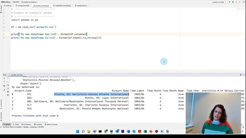Click the pandas_example.py breadcrumb
246x138 pixels.
click(x=29, y=2)
